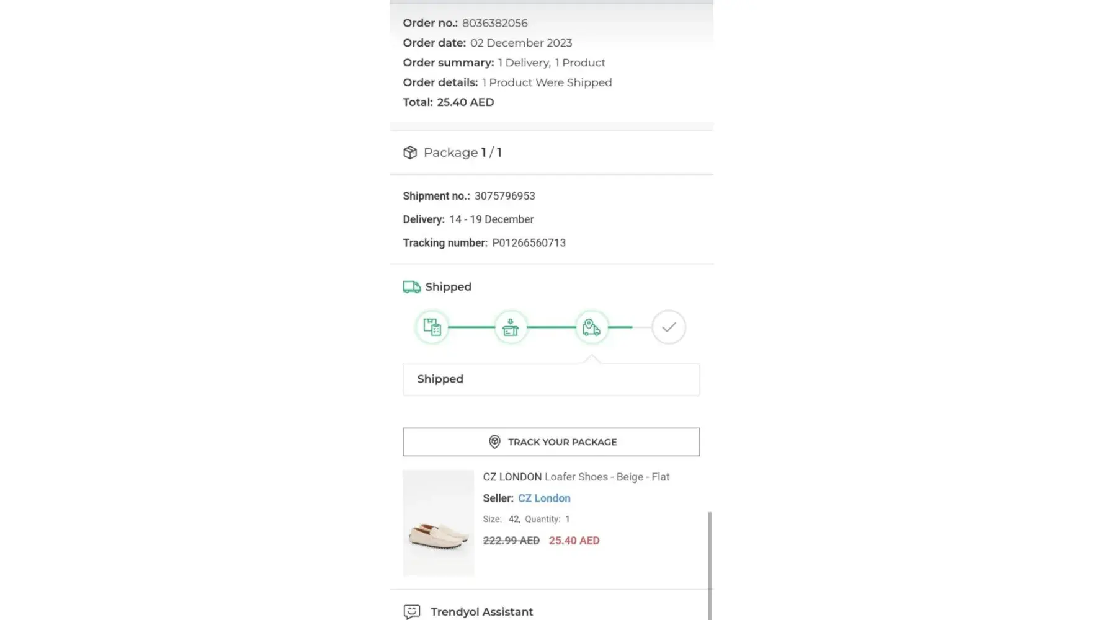Click the order number 8036382056
1103x620 pixels.
pos(494,23)
